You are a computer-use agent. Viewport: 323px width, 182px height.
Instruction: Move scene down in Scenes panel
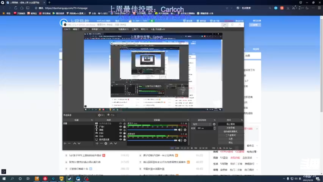(79, 144)
